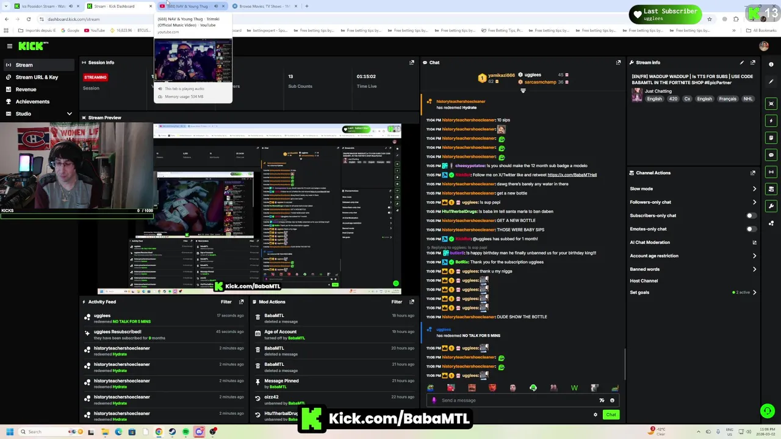Open a new browser tab
781x439 pixels.
point(307,6)
